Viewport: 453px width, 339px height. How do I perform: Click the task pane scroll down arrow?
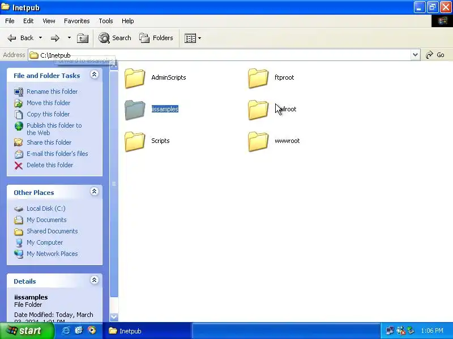(114, 317)
